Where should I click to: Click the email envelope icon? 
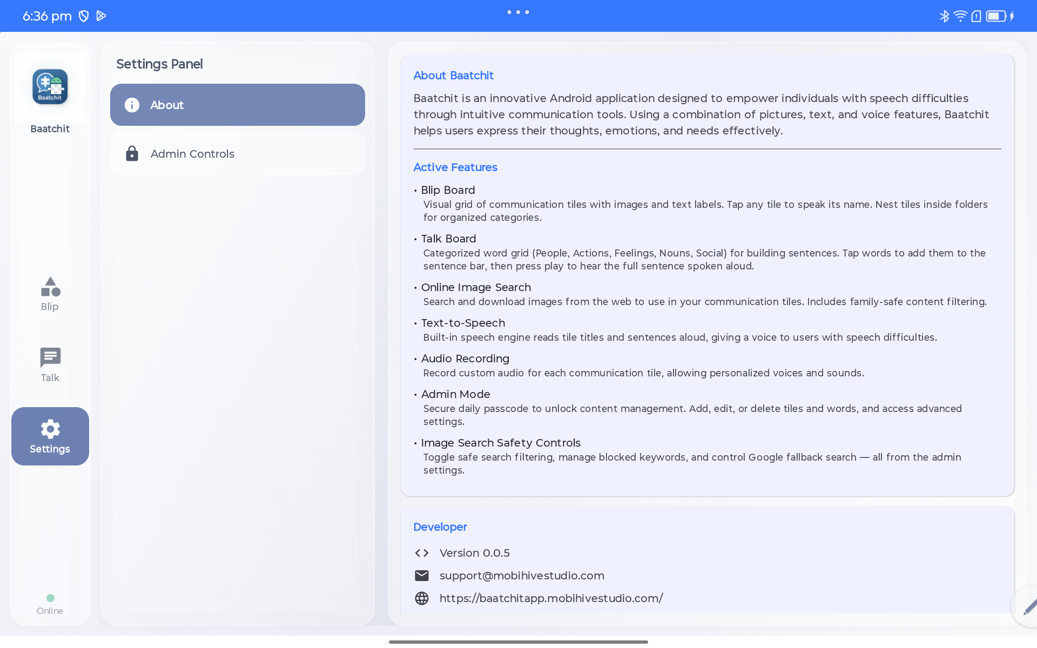(x=422, y=576)
